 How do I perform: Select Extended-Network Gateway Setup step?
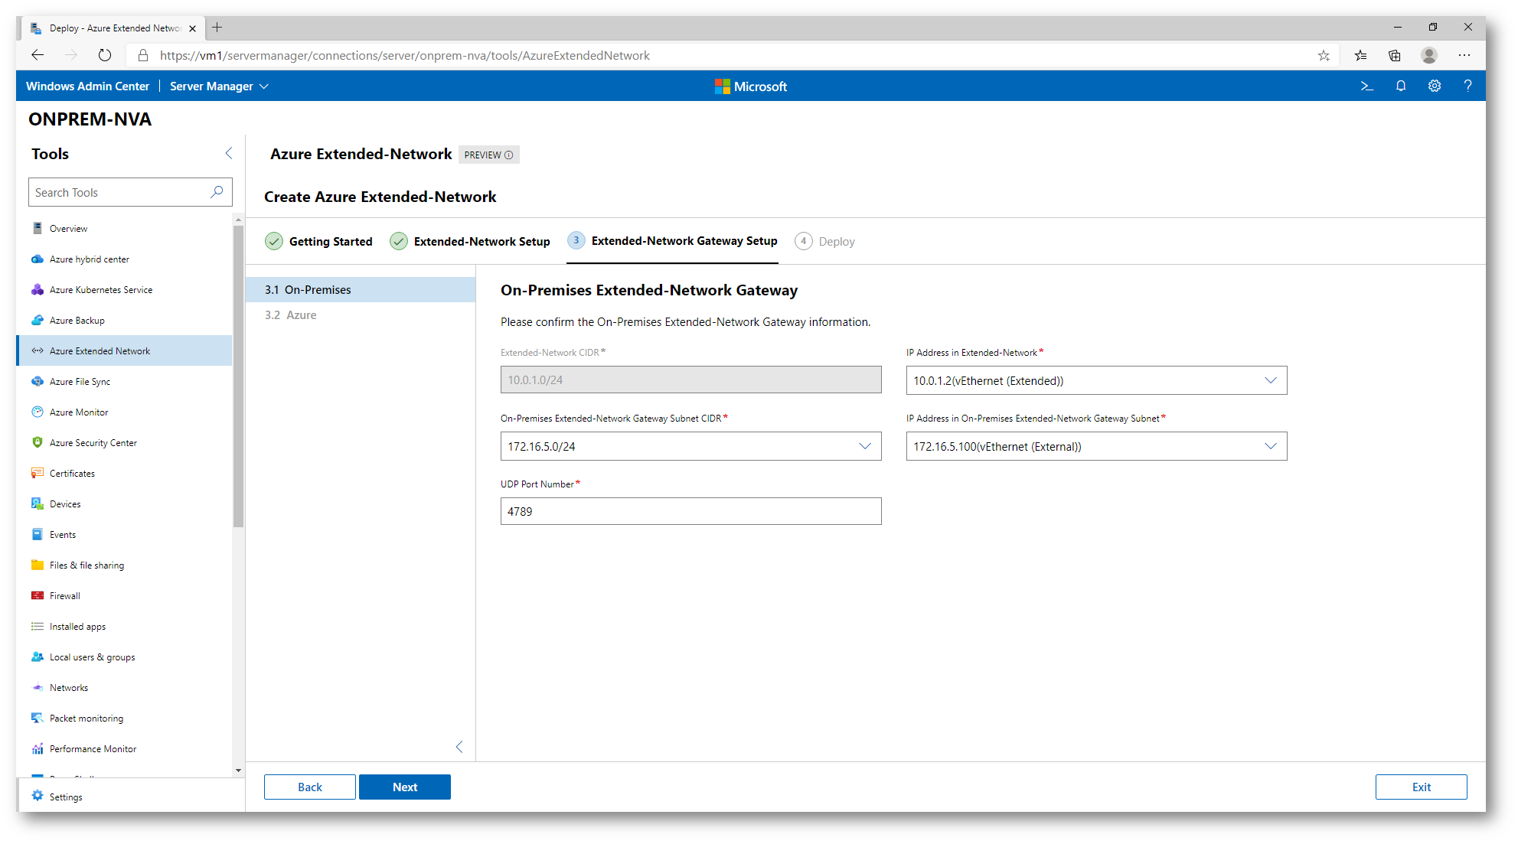[x=672, y=240]
